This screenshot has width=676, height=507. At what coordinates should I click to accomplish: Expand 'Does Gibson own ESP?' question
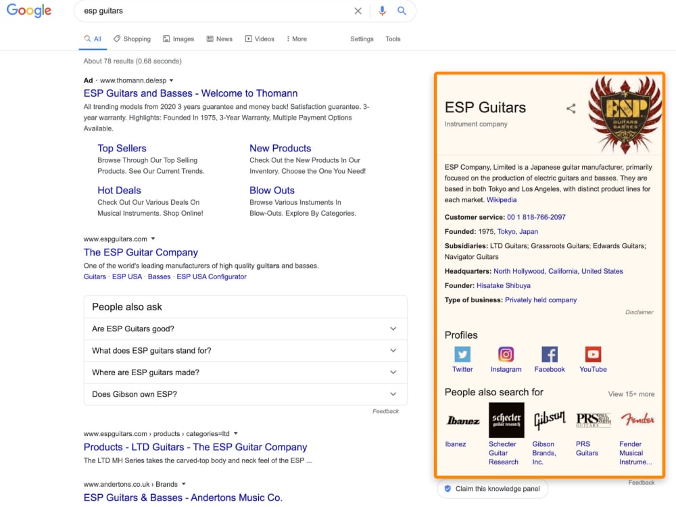tap(245, 394)
